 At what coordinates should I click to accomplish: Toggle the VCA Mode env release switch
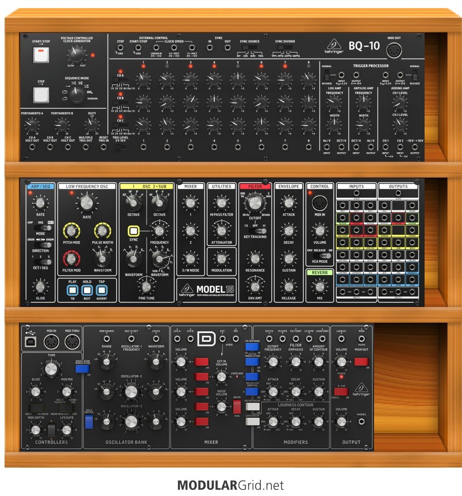319,255
